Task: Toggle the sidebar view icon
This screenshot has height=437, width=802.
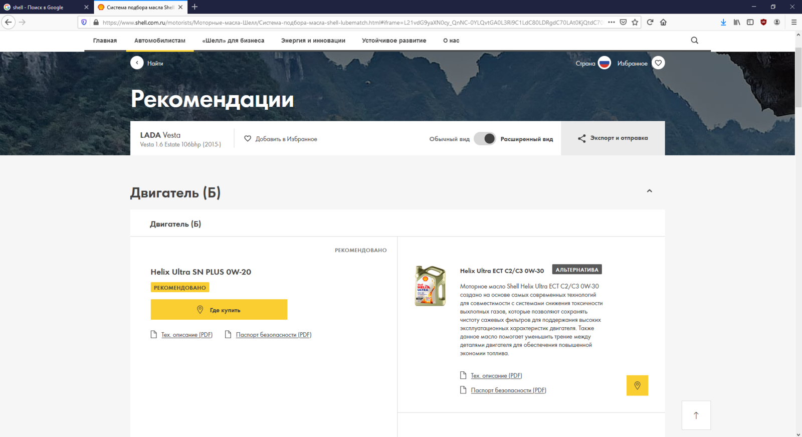Action: [x=750, y=22]
